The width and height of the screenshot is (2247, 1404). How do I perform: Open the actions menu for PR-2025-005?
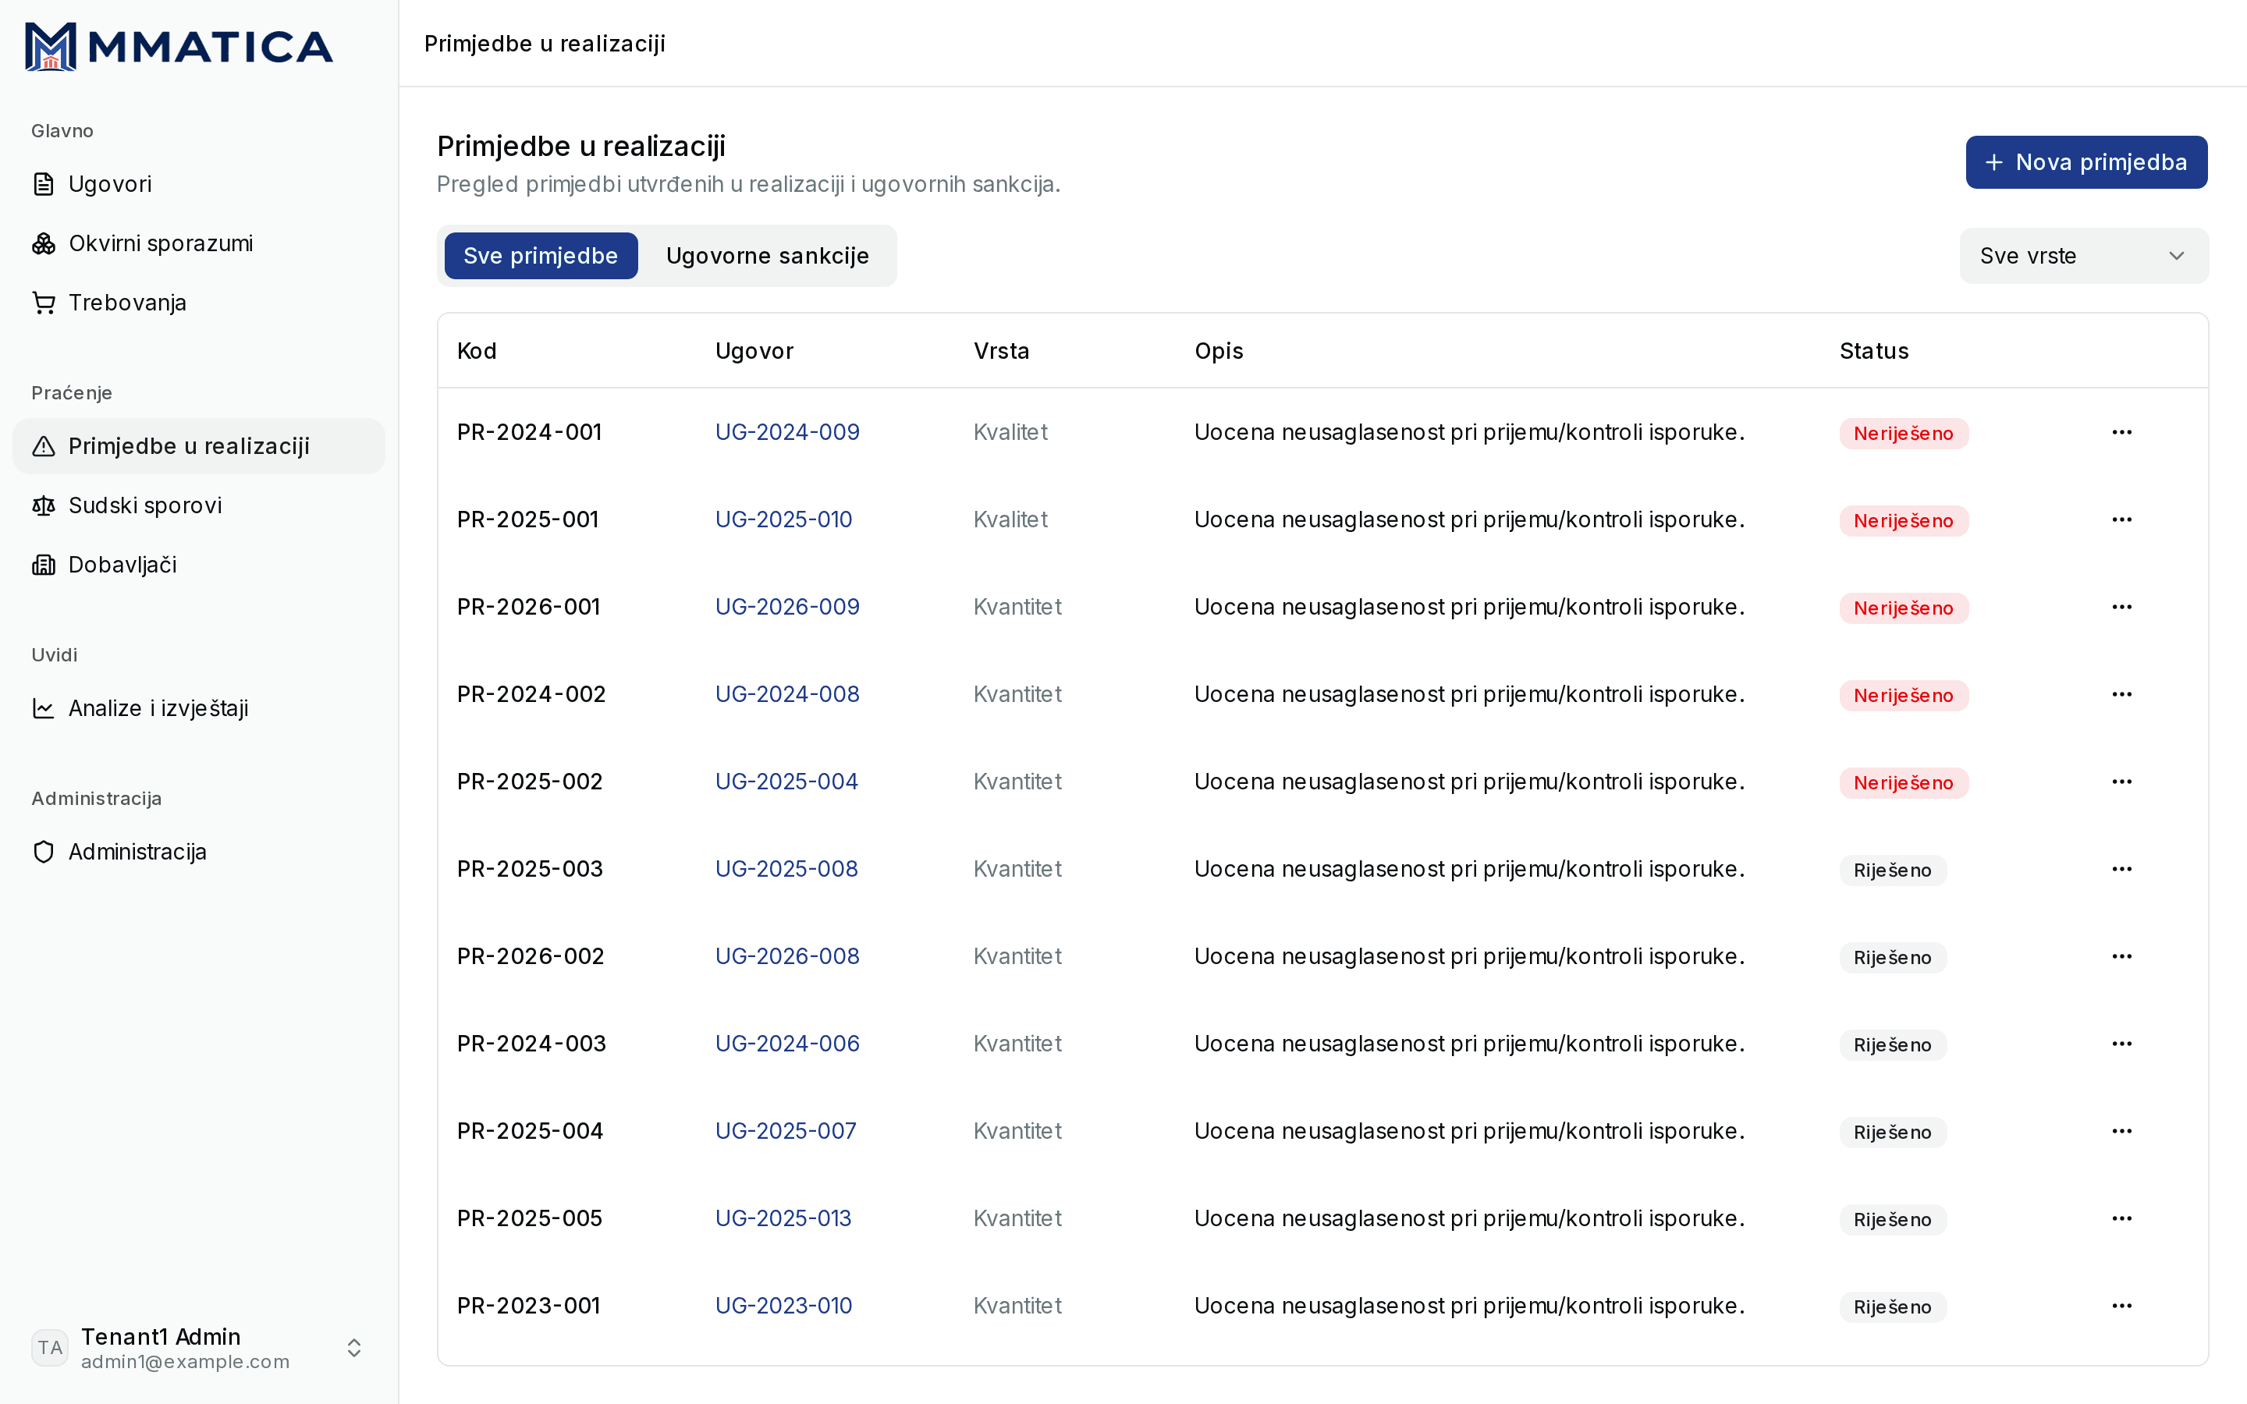(2121, 1218)
